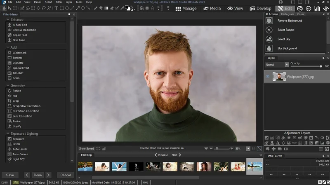Click the Red Eye Reduction tool
Image resolution: width=330 pixels, height=185 pixels.
(x=24, y=30)
